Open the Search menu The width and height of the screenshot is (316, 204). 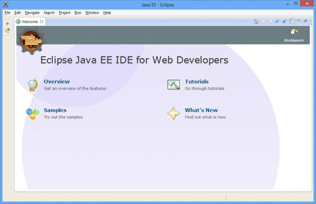coord(49,12)
